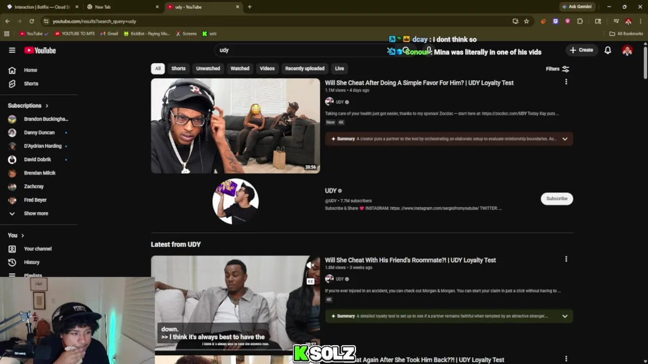Click the Ask Gemini button
Image resolution: width=648 pixels, height=364 pixels.
(577, 7)
